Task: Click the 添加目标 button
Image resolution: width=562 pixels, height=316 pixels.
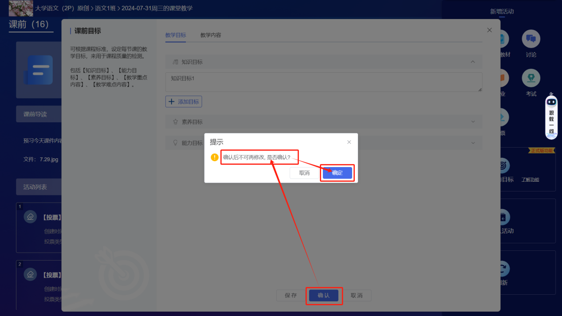Action: pyautogui.click(x=184, y=101)
